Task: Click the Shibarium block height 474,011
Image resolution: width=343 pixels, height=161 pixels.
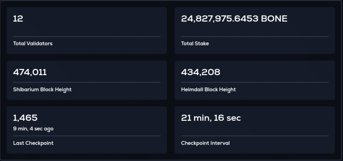Action: 30,72
